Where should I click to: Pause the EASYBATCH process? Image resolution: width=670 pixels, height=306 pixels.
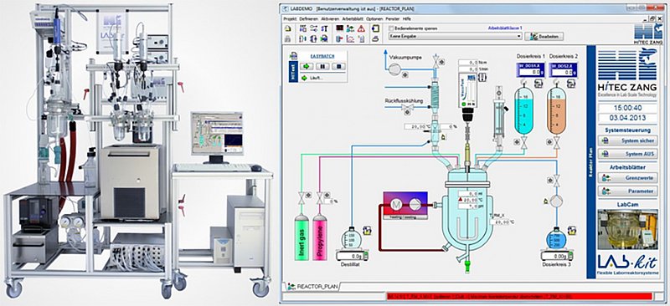pos(322,66)
